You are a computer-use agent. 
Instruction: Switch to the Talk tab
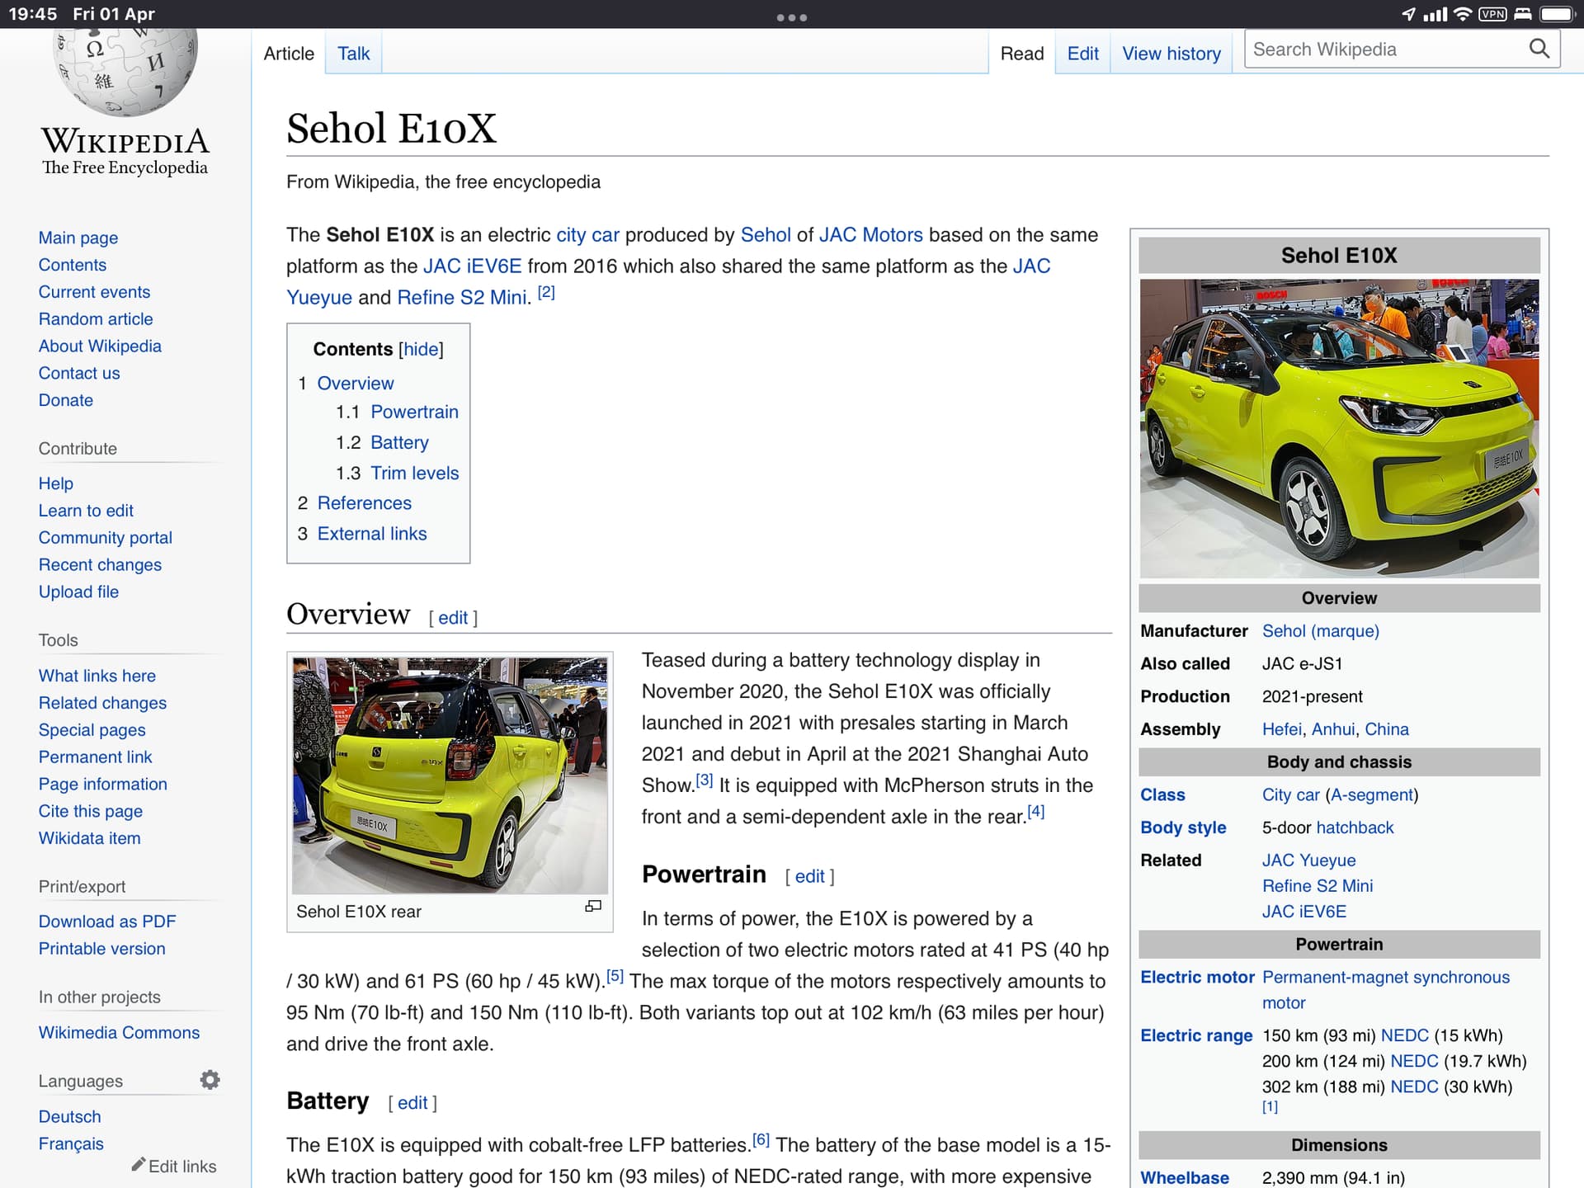[x=353, y=54]
